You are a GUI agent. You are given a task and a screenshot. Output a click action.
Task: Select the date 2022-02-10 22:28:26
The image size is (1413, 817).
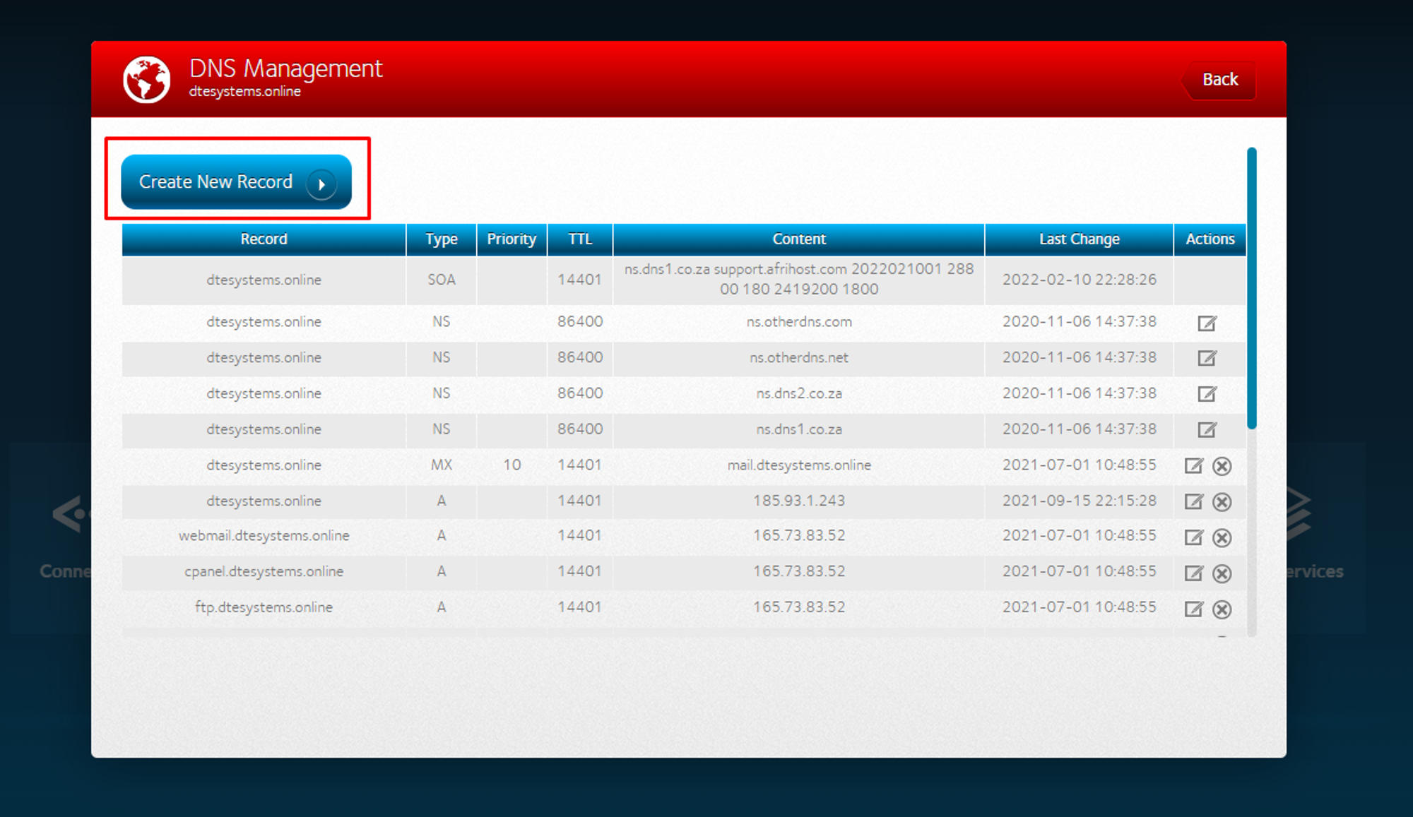(x=1079, y=280)
